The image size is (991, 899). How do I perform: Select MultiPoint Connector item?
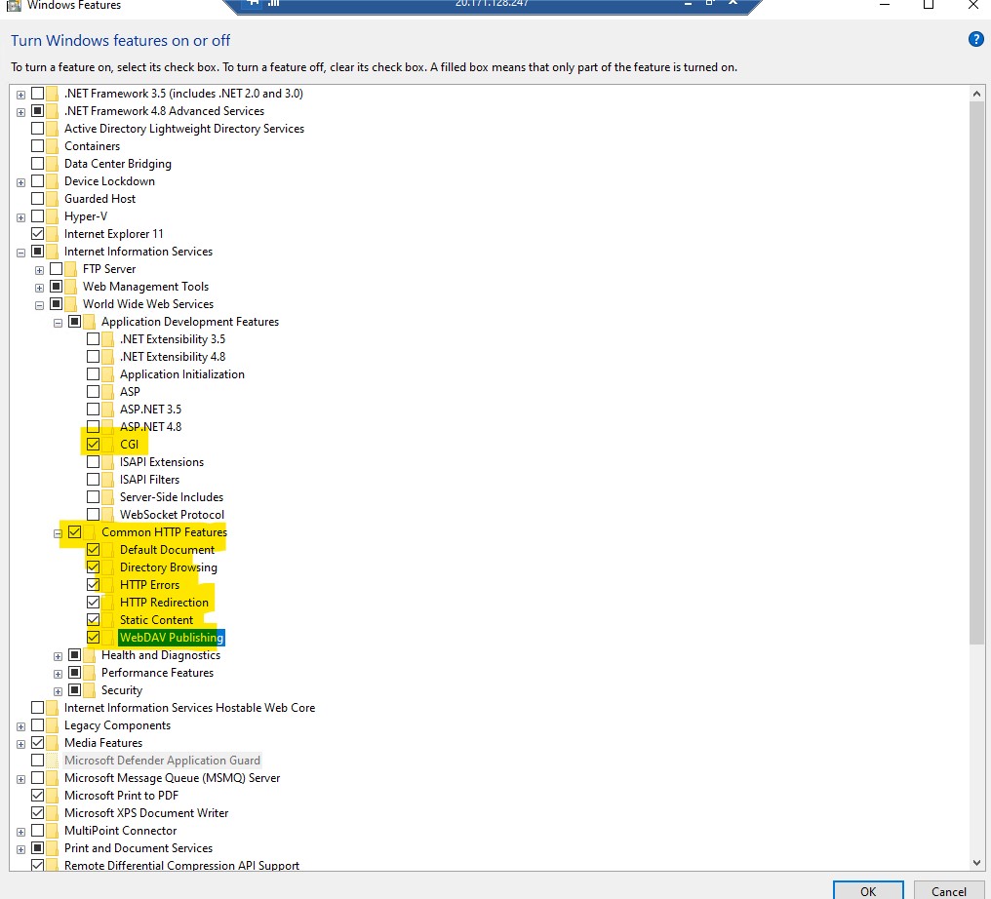point(120,831)
